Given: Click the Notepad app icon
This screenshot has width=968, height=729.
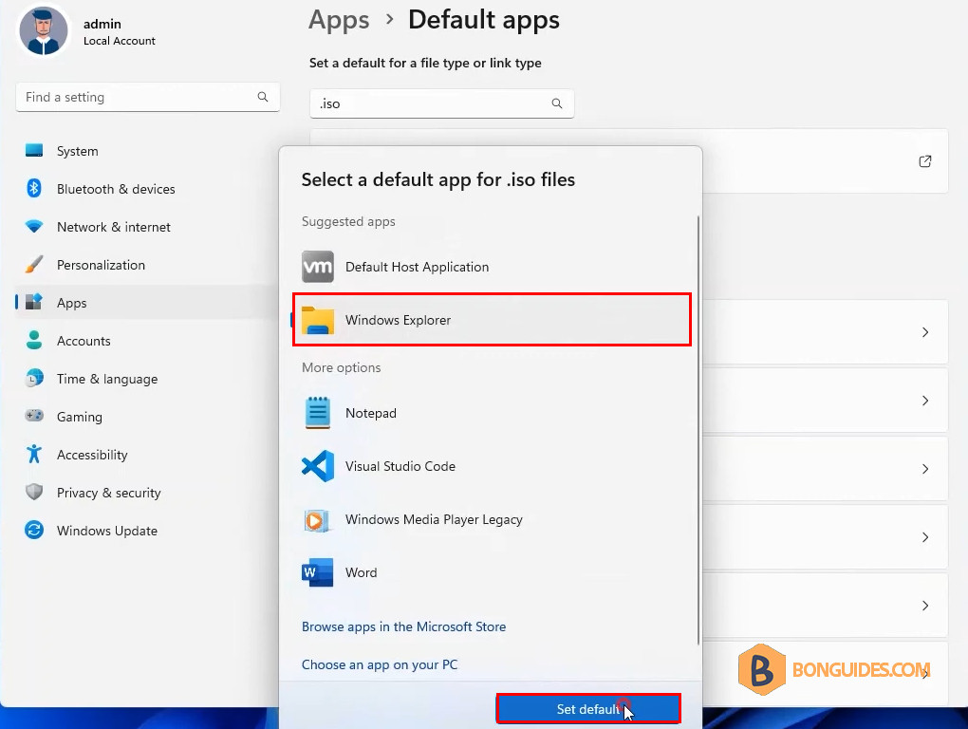Looking at the screenshot, I should pos(318,412).
